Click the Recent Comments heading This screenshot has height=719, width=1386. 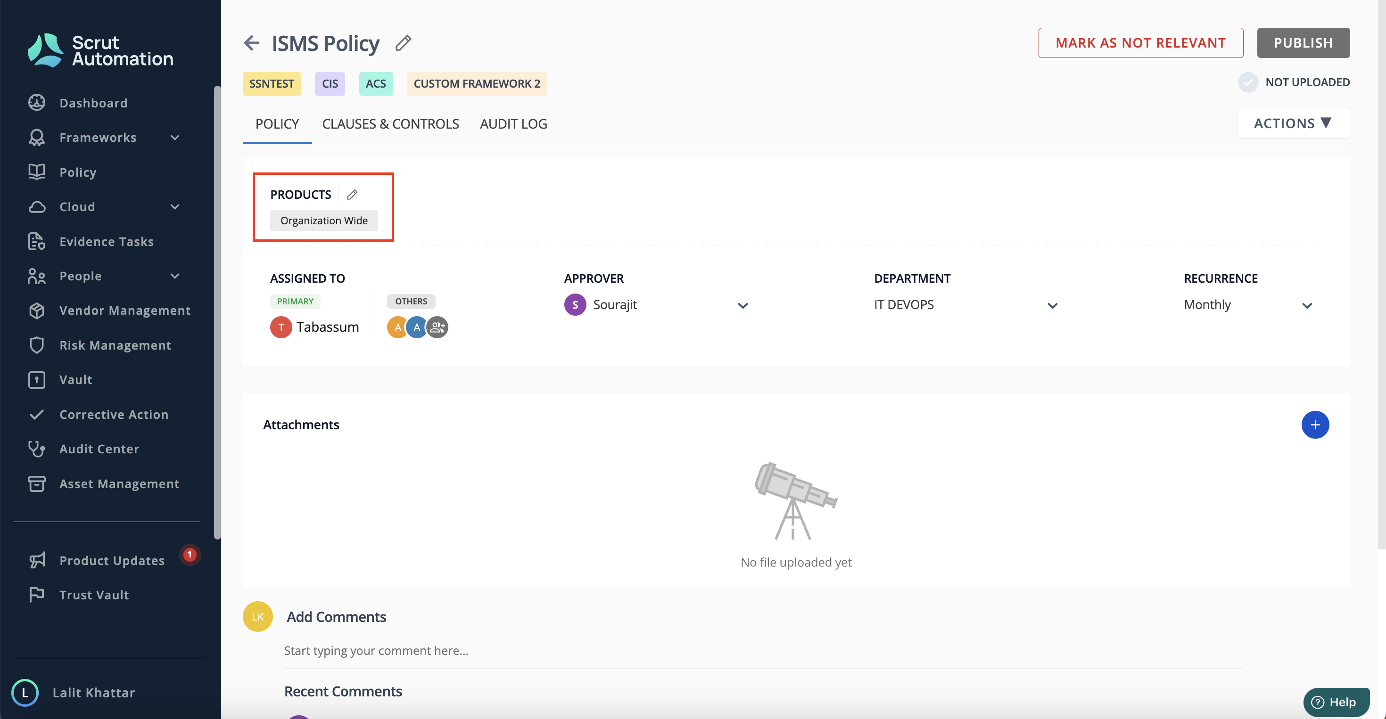(x=343, y=691)
